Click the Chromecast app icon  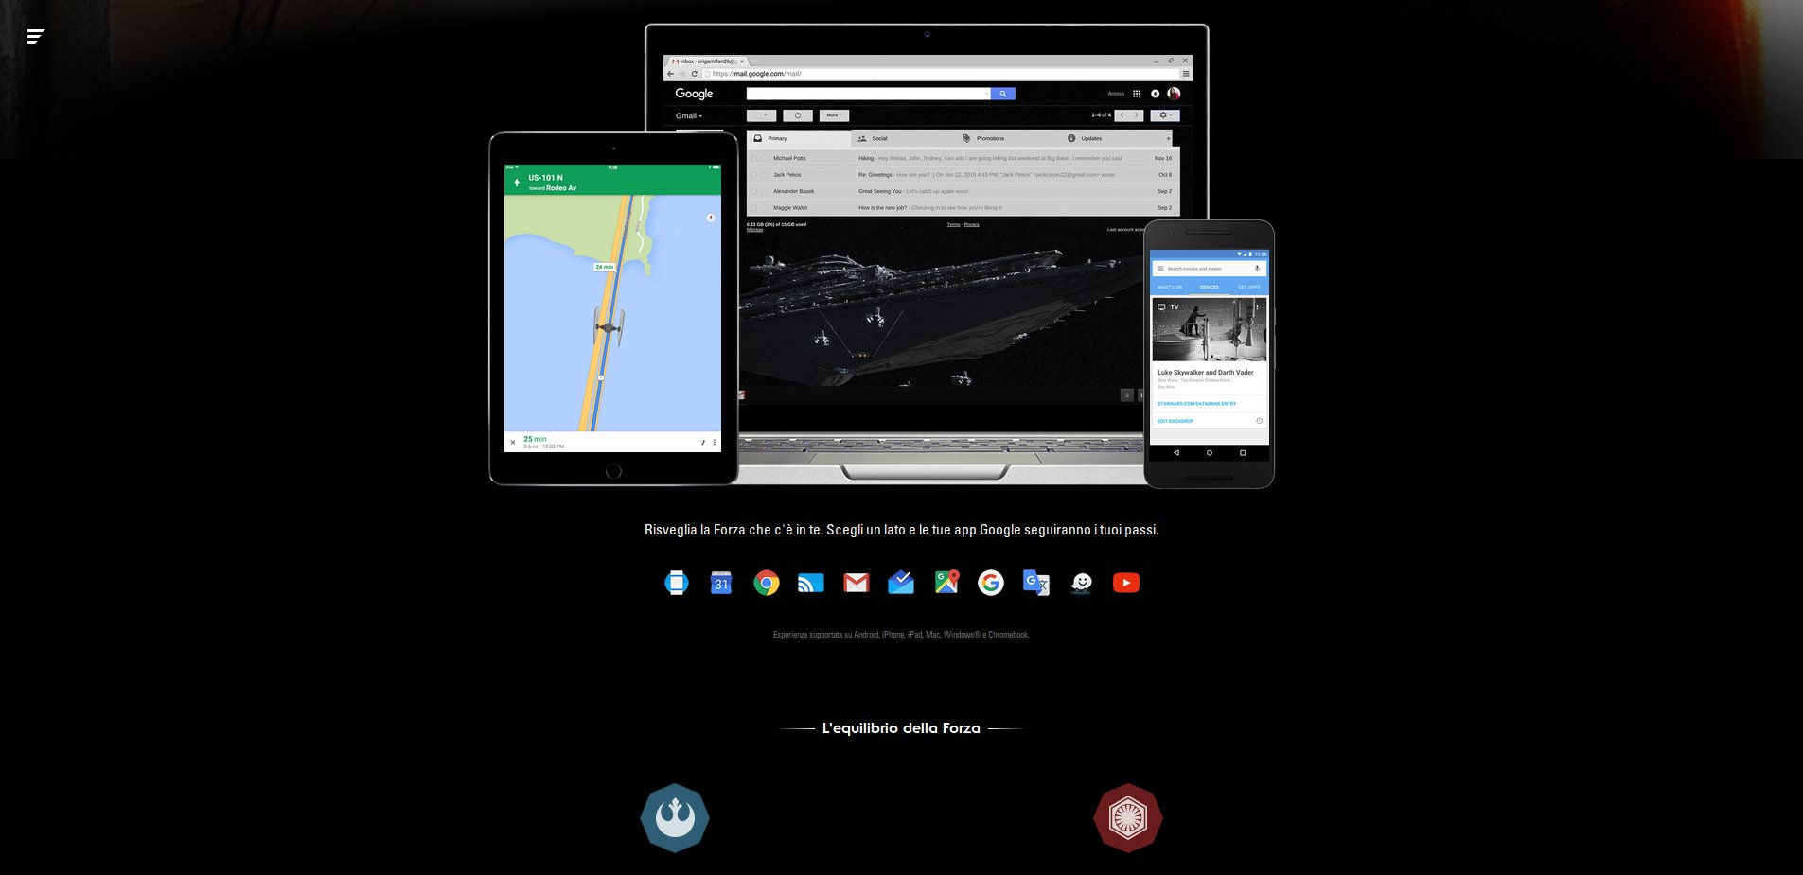[x=811, y=583]
